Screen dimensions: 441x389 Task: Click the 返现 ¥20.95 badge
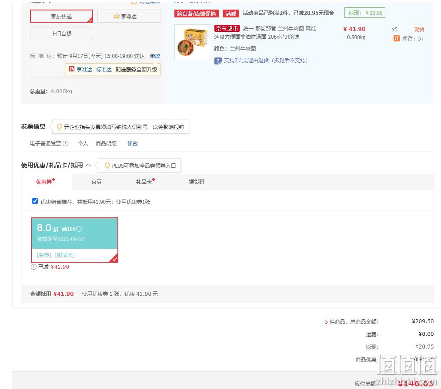click(x=365, y=13)
